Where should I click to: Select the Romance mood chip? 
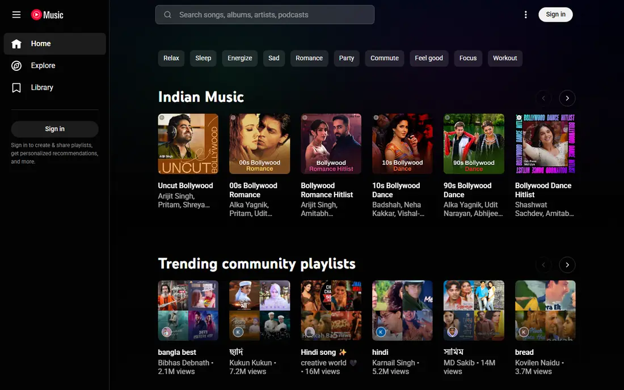point(309,58)
